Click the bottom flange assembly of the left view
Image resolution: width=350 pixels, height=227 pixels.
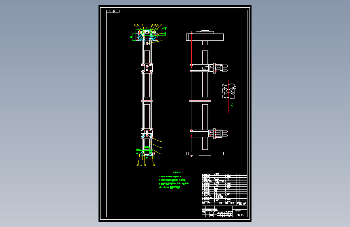[147, 154]
